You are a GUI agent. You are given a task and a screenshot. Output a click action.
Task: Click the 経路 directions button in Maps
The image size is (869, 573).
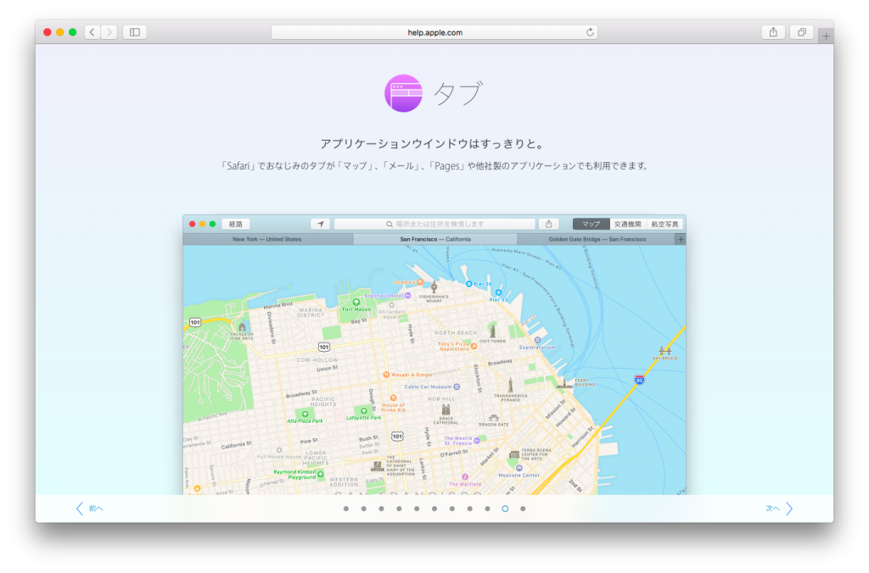point(235,224)
